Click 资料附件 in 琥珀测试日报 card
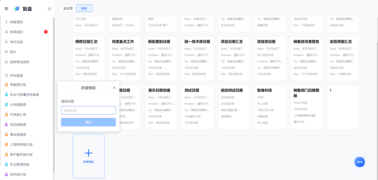This screenshot has width=378, height=180. click(226, 116)
